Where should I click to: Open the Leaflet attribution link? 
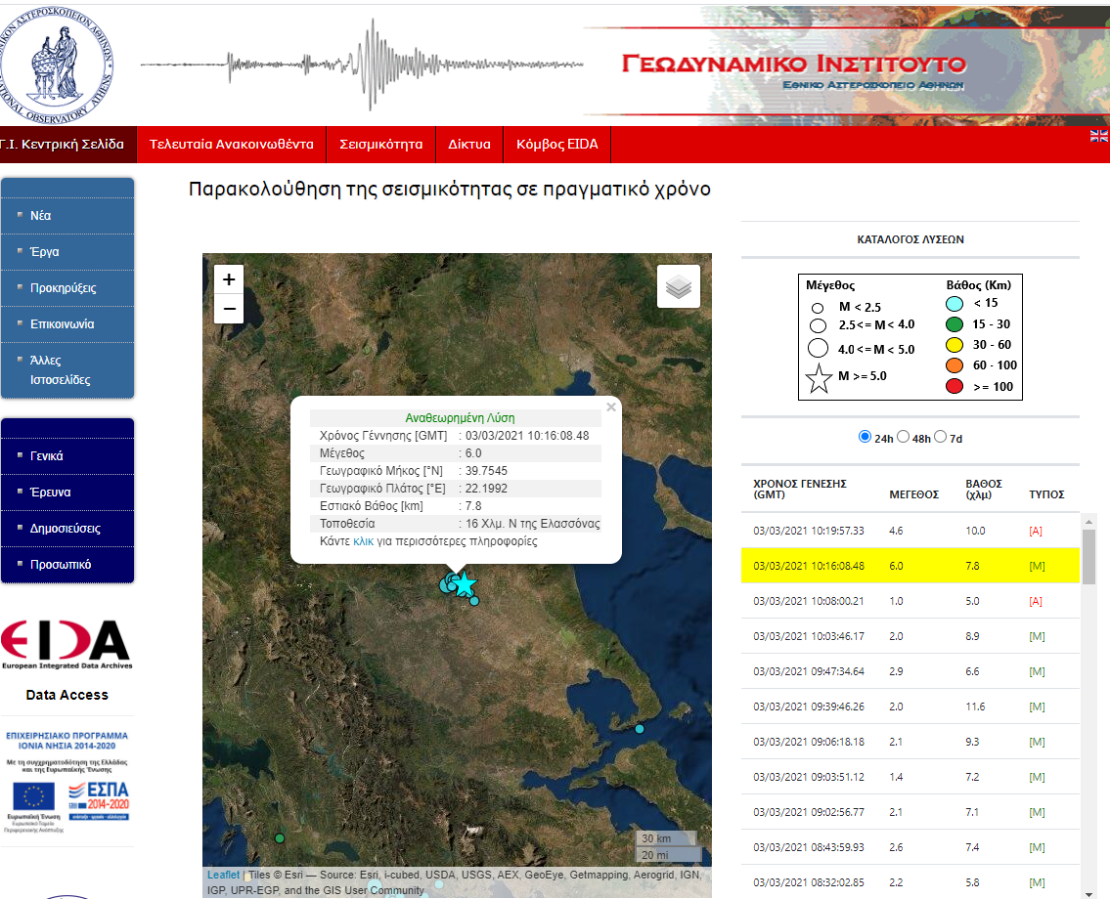click(x=223, y=875)
